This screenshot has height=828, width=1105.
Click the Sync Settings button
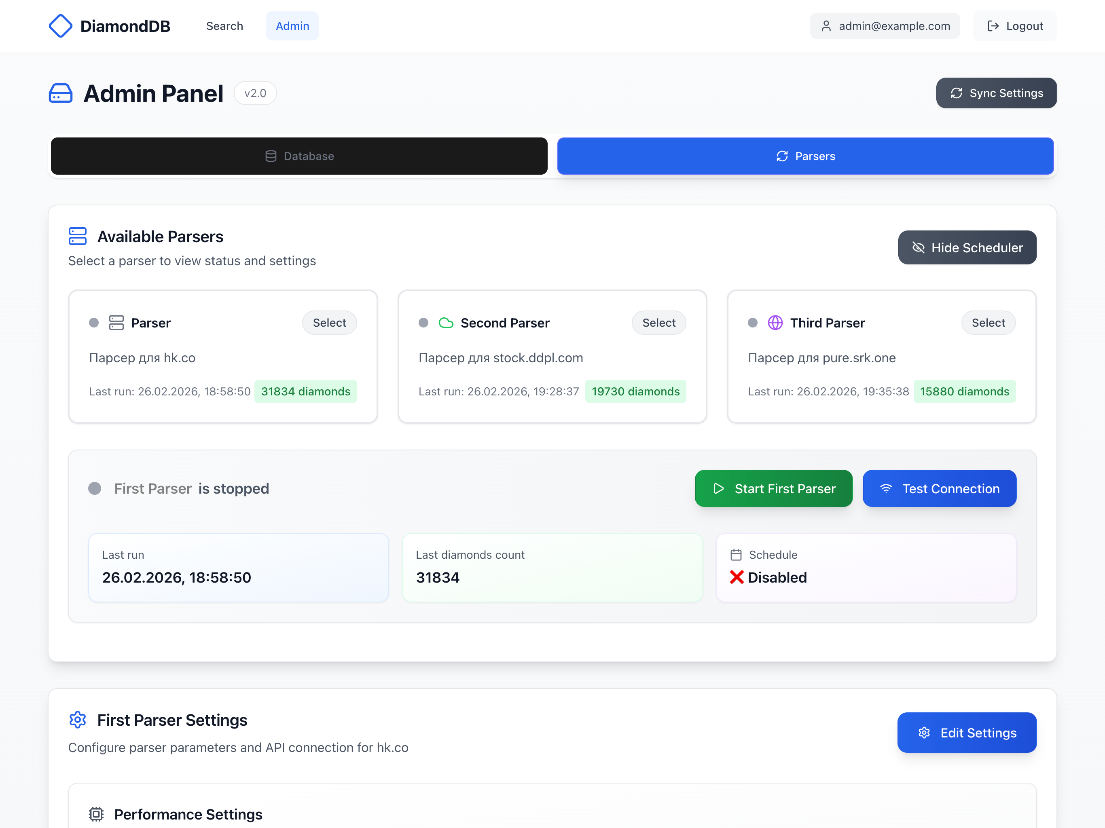point(996,93)
